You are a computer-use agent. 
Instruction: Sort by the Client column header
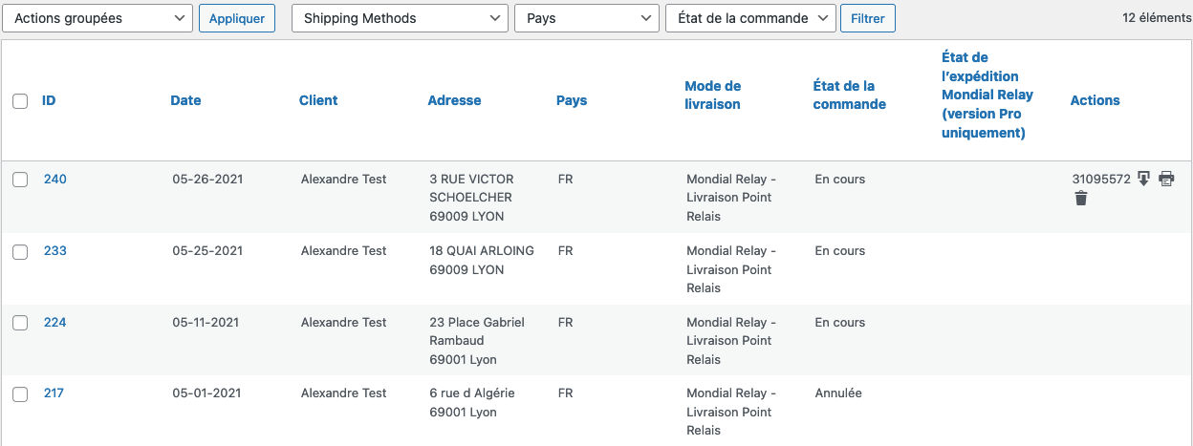(x=318, y=100)
